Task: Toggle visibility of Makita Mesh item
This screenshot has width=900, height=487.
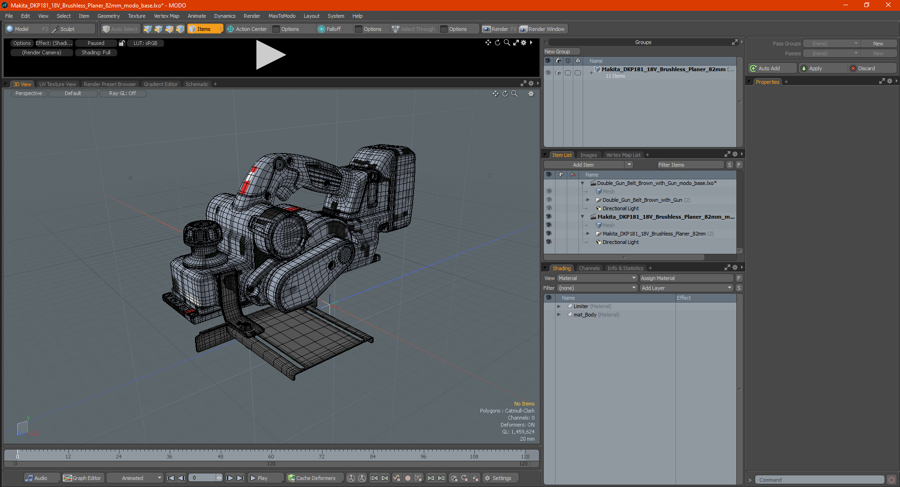Action: pos(548,225)
